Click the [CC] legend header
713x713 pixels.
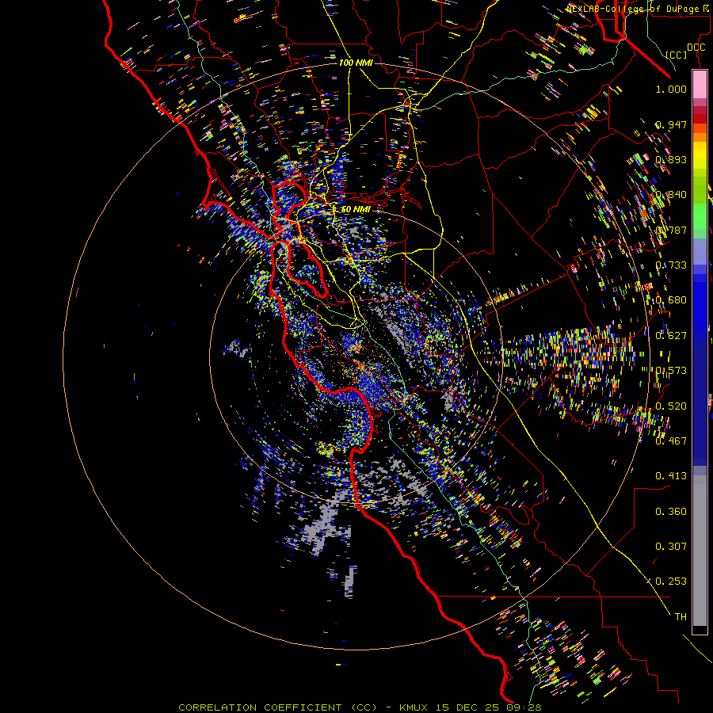click(x=677, y=55)
